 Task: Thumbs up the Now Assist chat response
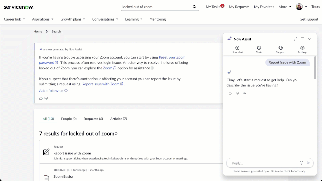[x=230, y=93]
